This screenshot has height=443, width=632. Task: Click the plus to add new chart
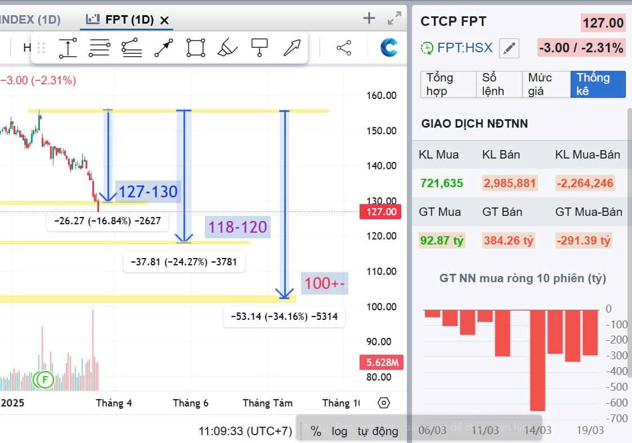[x=369, y=17]
